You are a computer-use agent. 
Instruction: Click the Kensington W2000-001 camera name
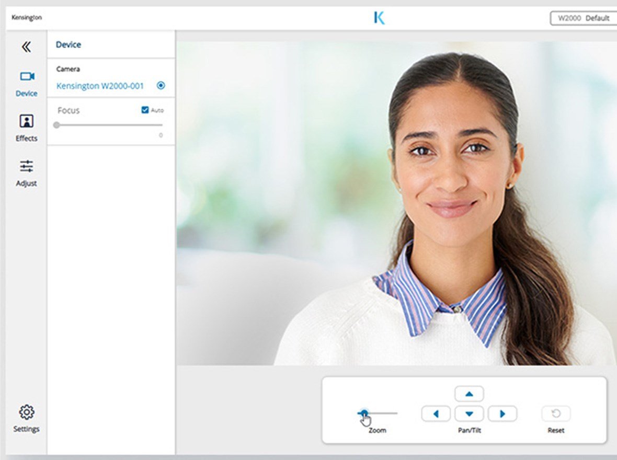tap(99, 85)
